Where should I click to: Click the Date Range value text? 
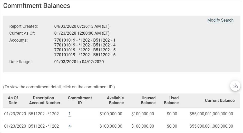[79, 62]
